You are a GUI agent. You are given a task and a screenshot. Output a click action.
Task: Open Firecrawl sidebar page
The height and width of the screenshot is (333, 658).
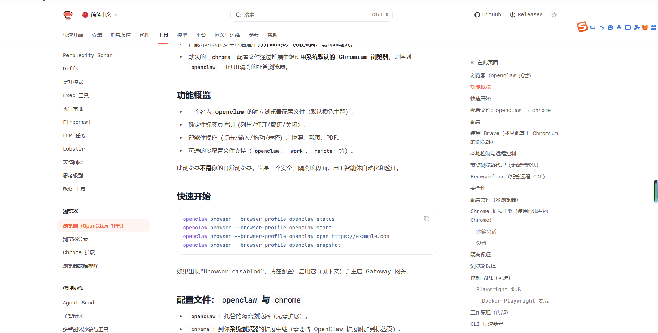(77, 122)
